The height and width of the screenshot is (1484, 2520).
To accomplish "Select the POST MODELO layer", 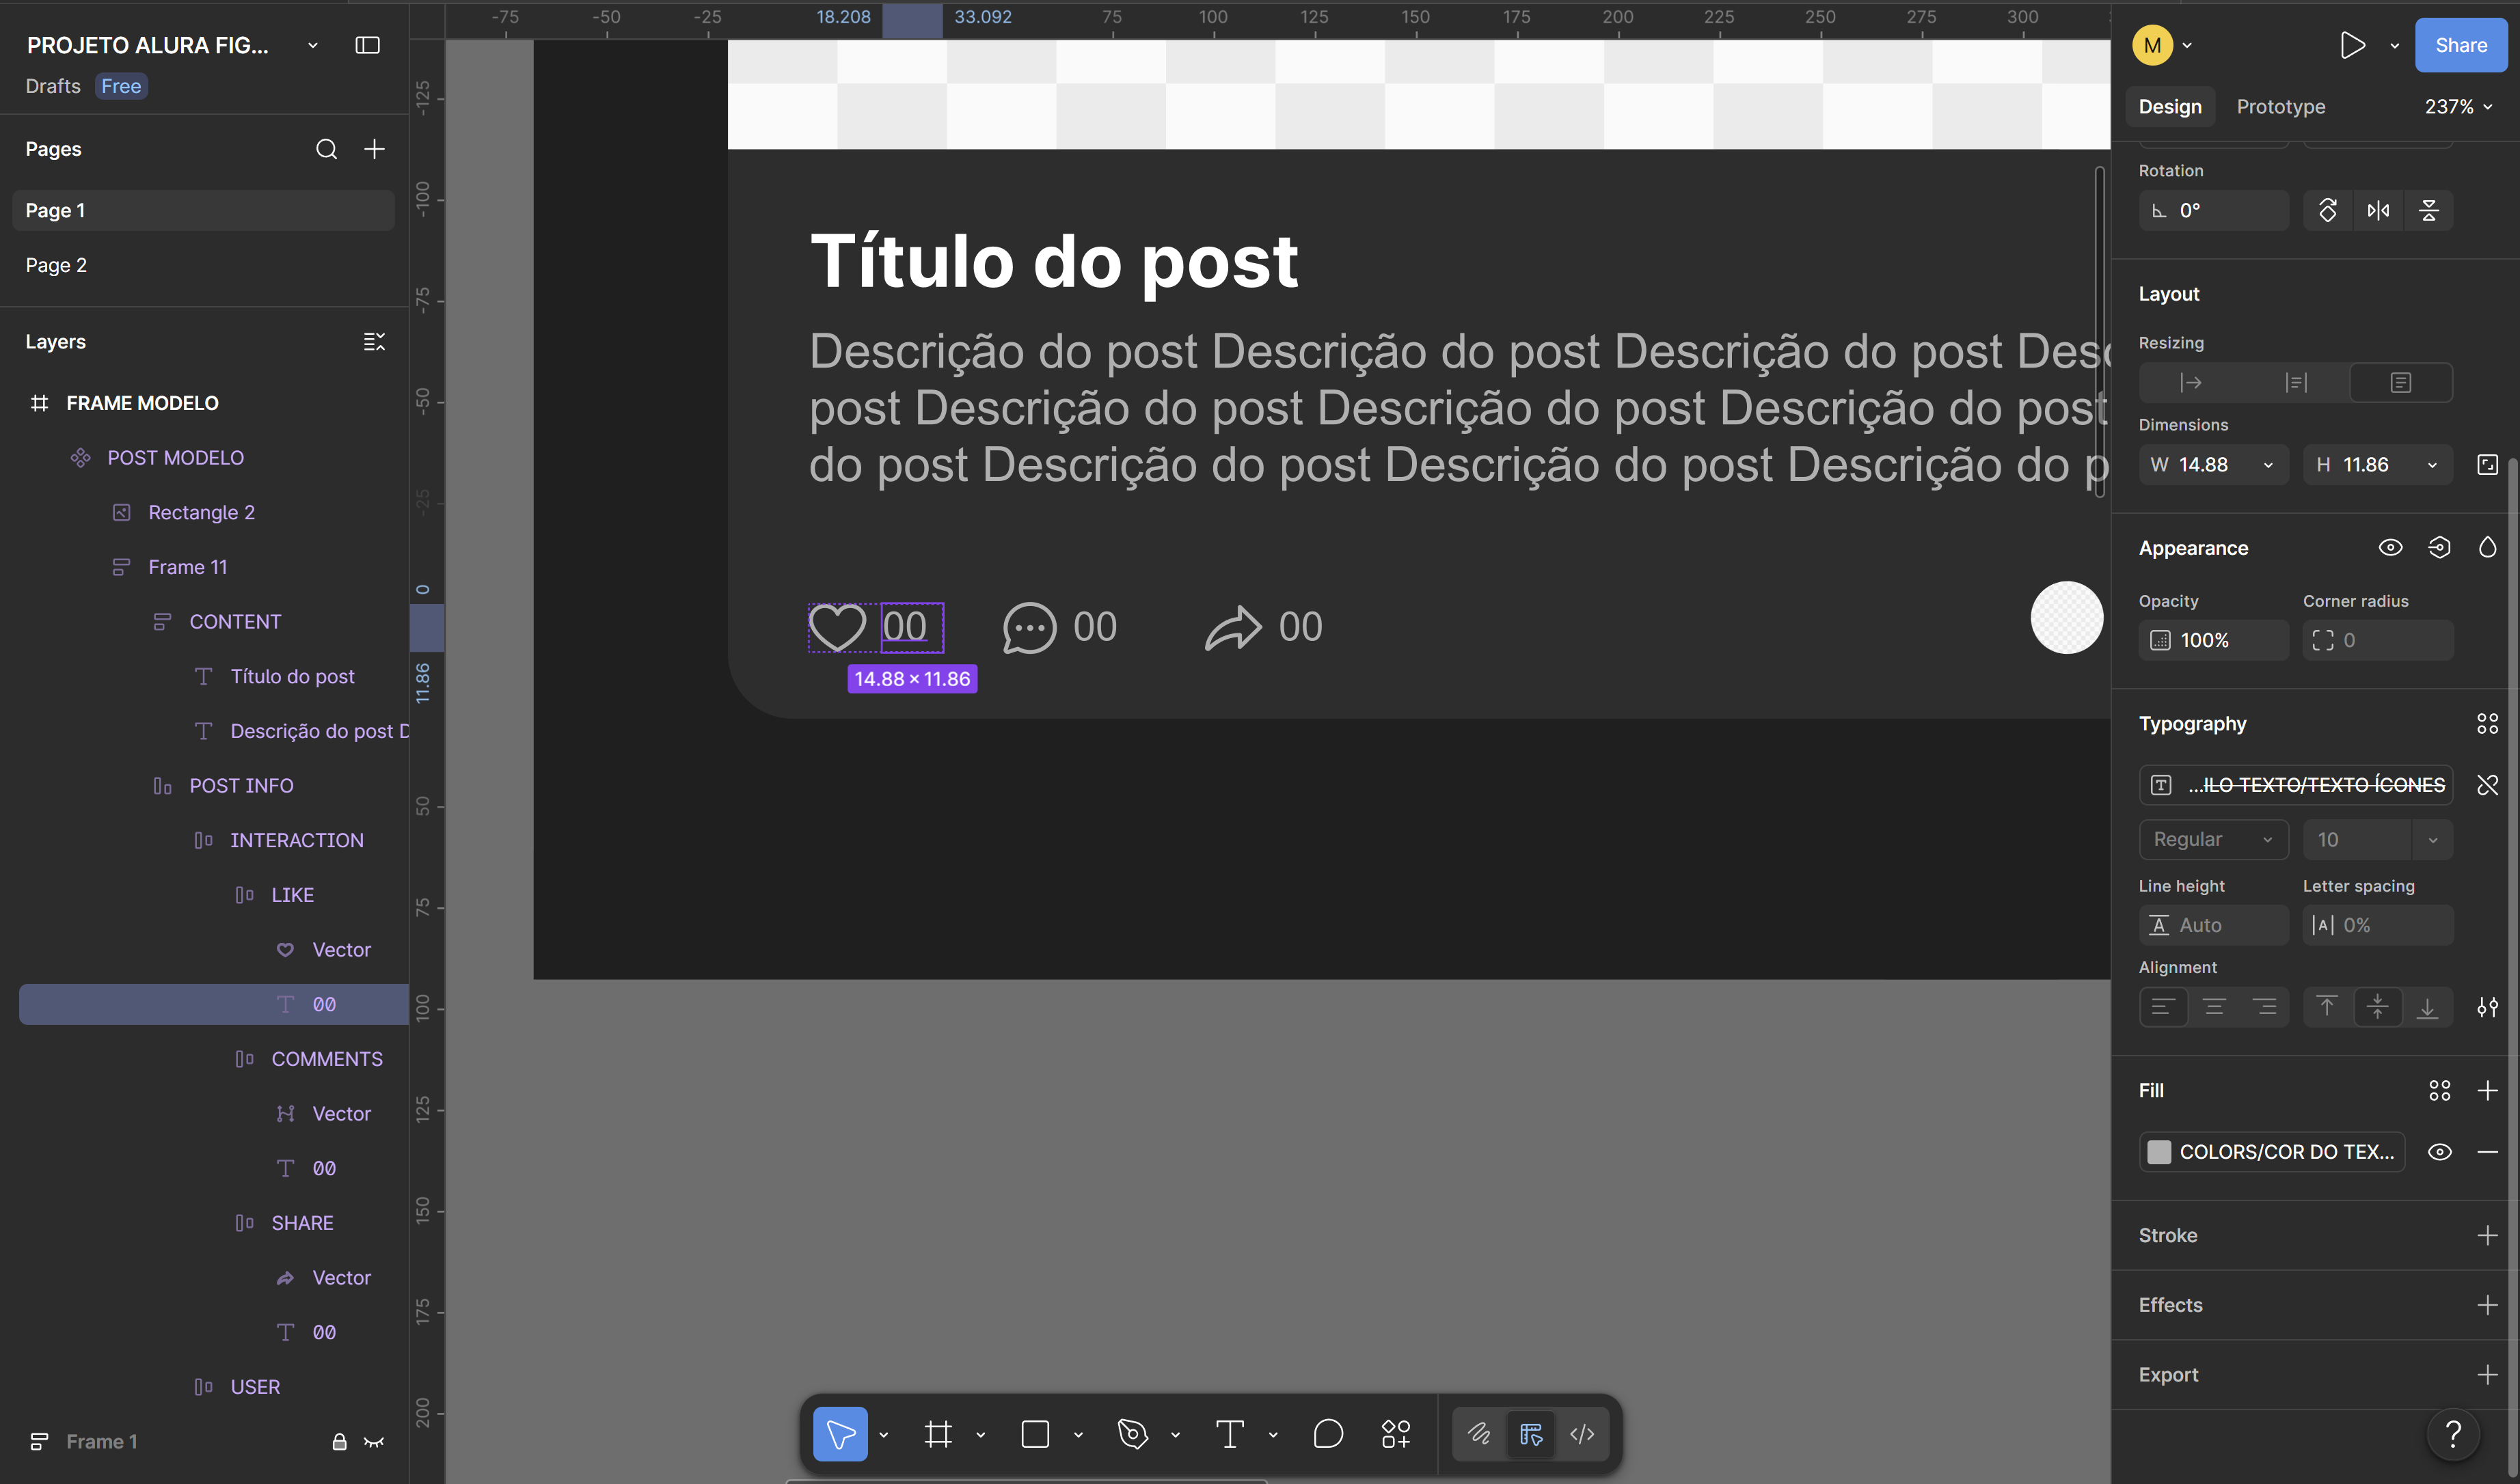I will (x=175, y=458).
